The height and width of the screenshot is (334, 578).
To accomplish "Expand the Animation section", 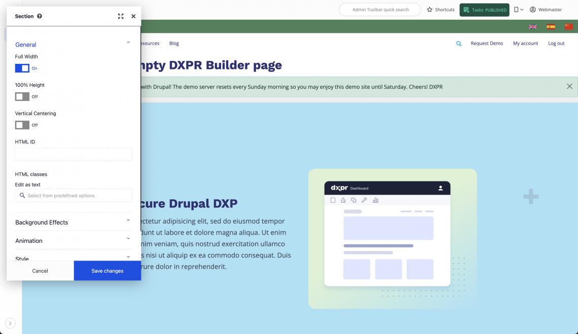I will coord(74,241).
